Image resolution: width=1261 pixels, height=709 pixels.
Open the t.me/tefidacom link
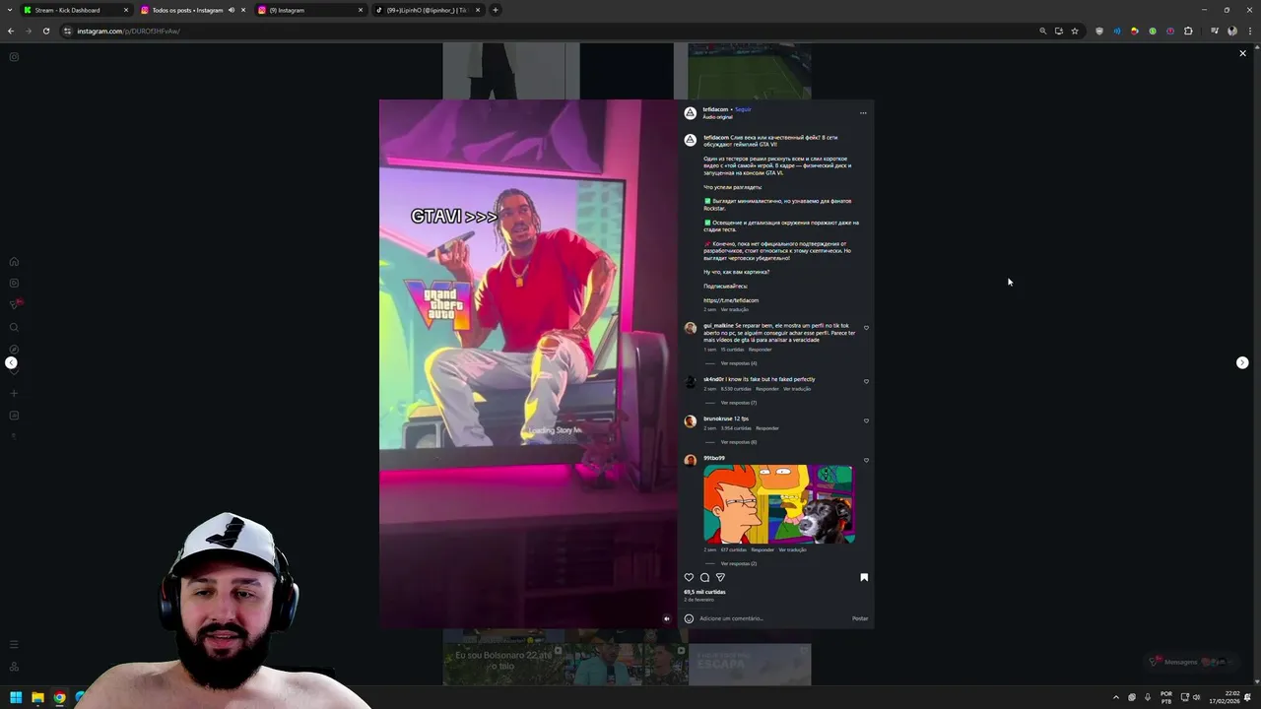[731, 300]
